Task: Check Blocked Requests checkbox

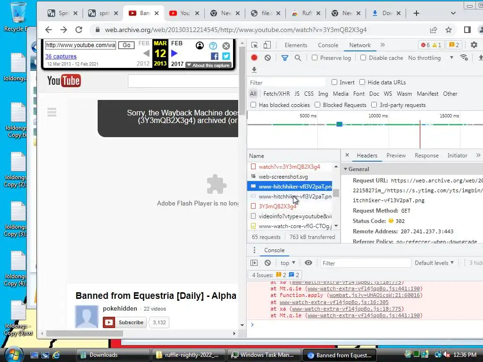Action: [317, 105]
